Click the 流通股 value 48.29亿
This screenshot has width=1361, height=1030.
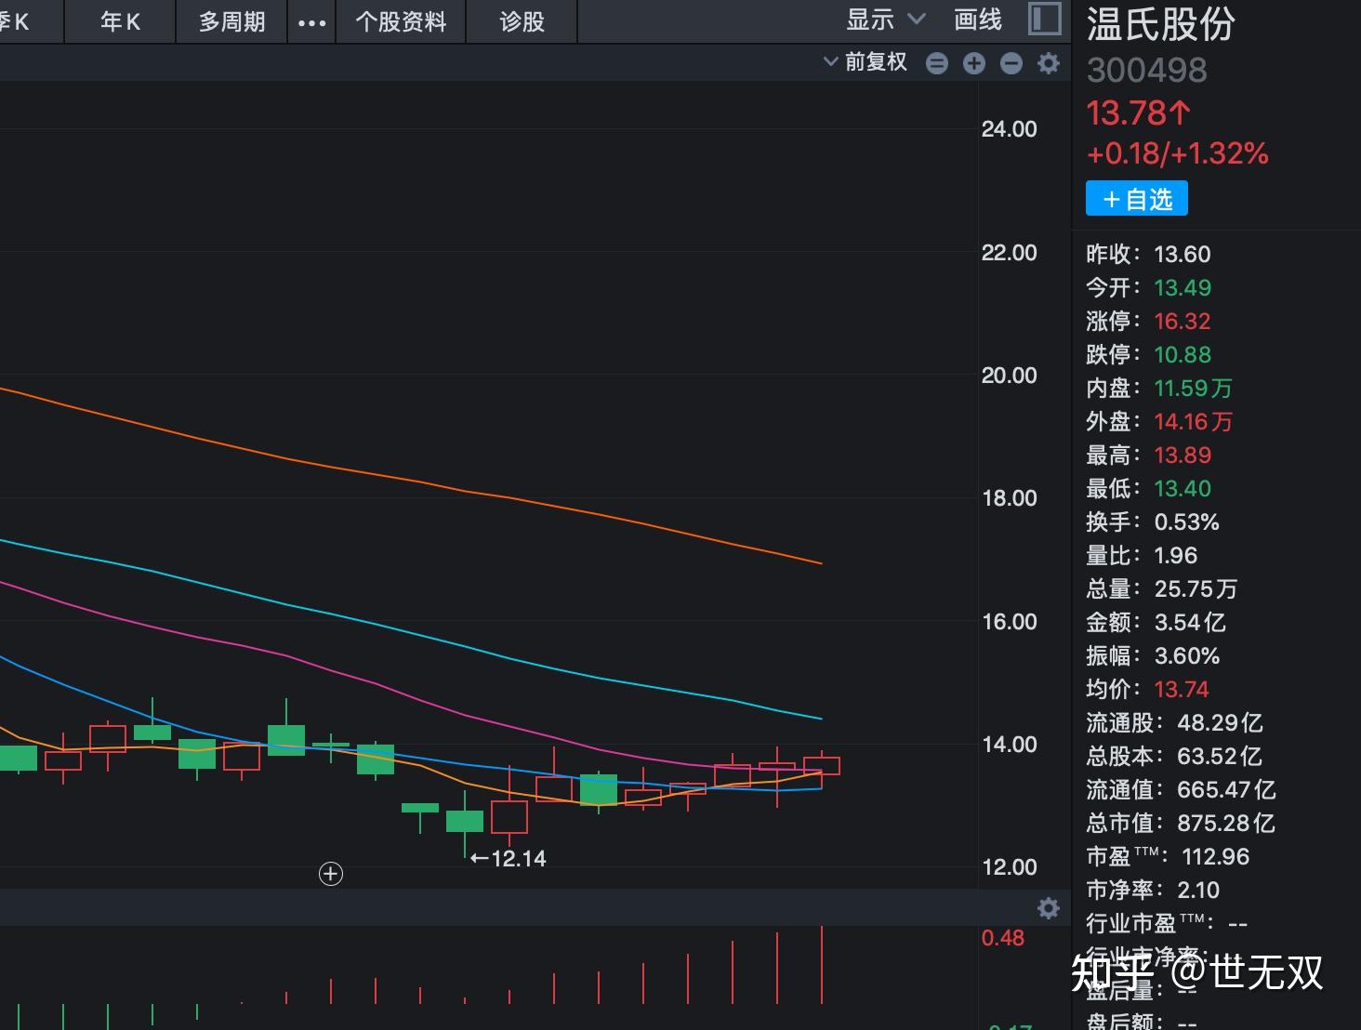[x=1220, y=722]
